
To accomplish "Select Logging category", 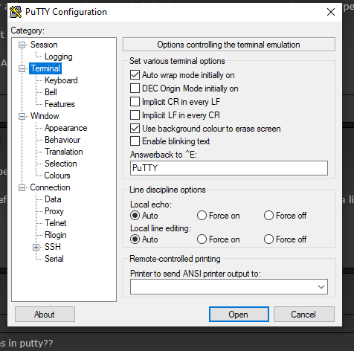I will 59,57.
